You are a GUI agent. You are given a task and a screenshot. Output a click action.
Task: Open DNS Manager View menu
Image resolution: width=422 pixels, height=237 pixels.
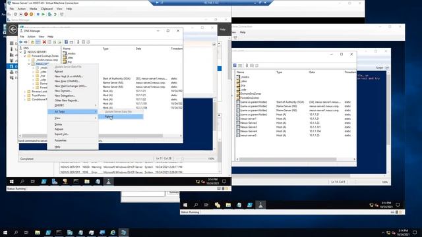(41, 37)
